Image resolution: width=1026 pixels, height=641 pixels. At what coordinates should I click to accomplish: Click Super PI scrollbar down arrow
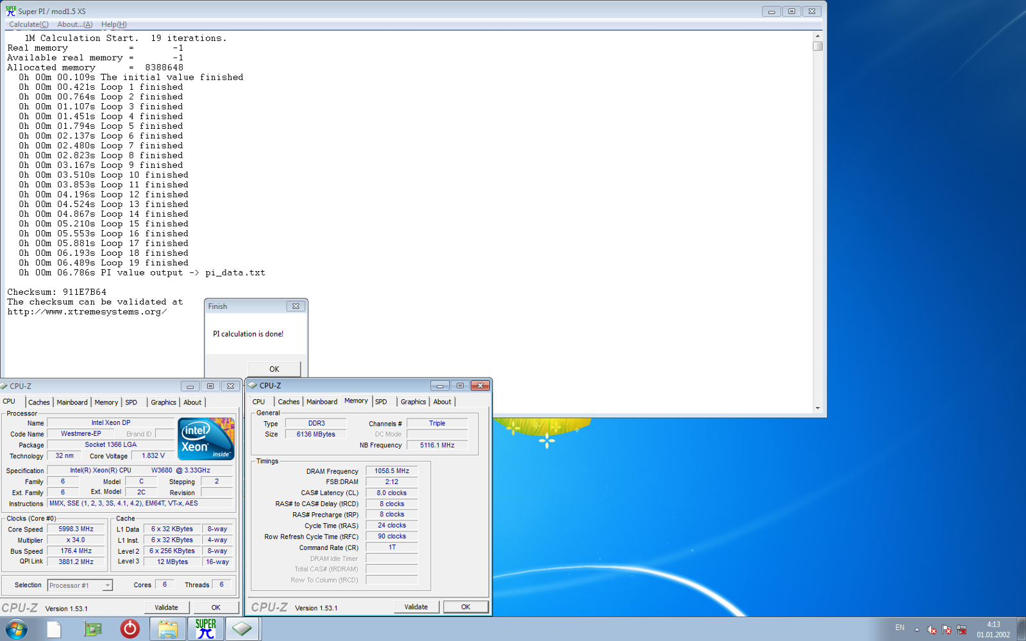pyautogui.click(x=818, y=408)
